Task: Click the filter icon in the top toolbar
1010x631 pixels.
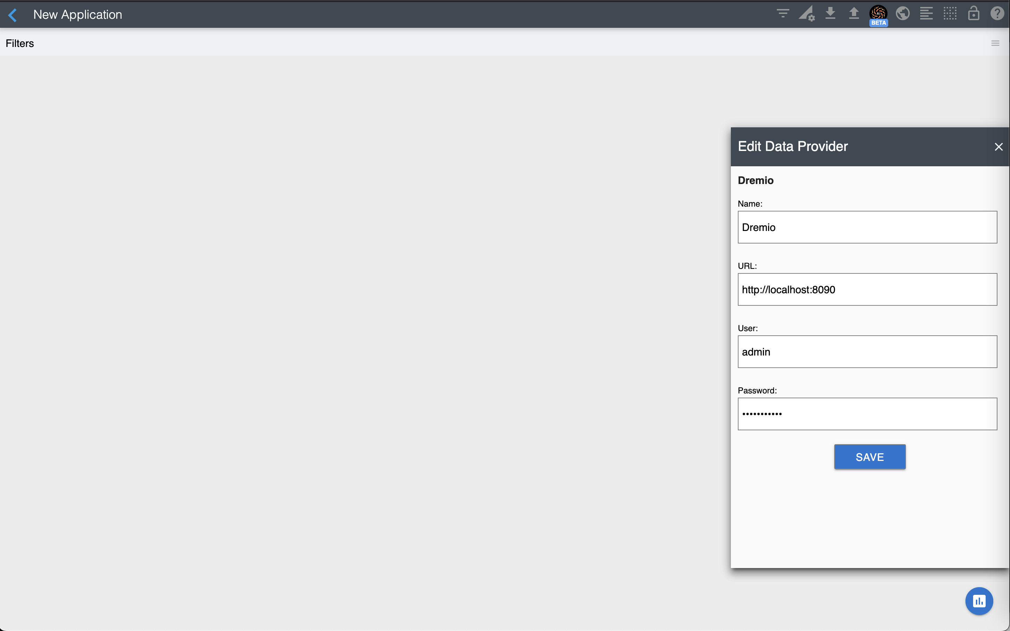Action: (783, 14)
